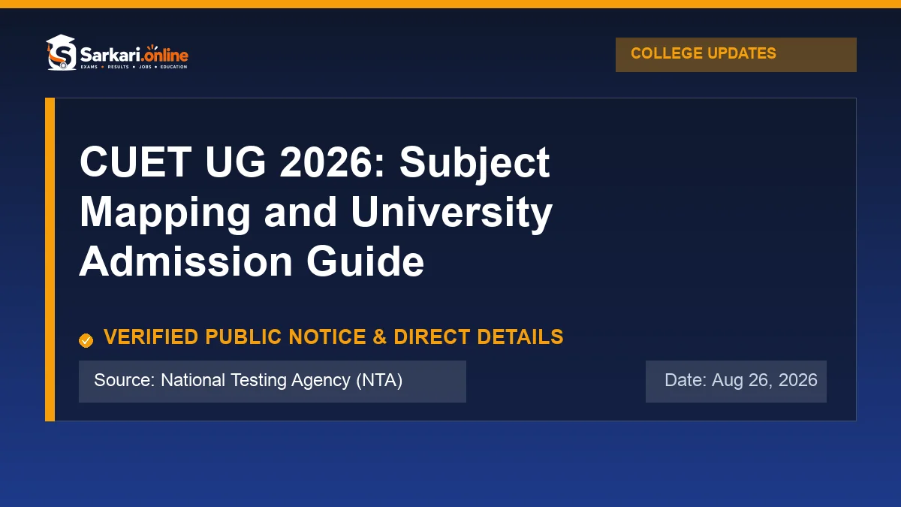Viewport: 901px width, 507px height.
Task: Click the Source: National Testing Agency box
Action: tap(273, 382)
